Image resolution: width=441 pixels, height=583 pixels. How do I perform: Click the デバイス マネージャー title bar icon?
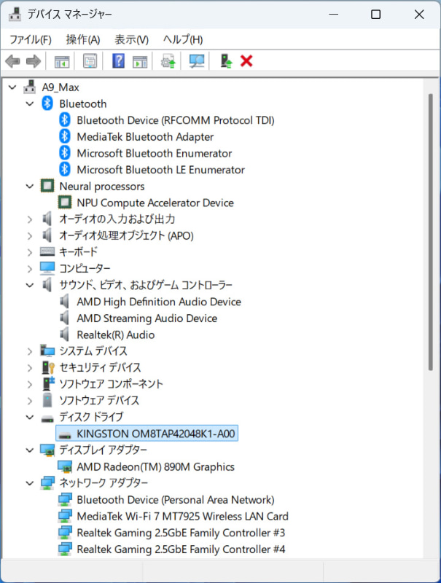pos(15,14)
